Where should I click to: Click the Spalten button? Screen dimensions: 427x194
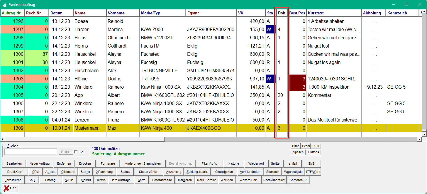tap(298, 152)
